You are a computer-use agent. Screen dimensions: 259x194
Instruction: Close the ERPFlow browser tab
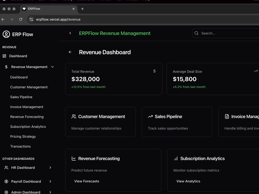coord(74,9)
